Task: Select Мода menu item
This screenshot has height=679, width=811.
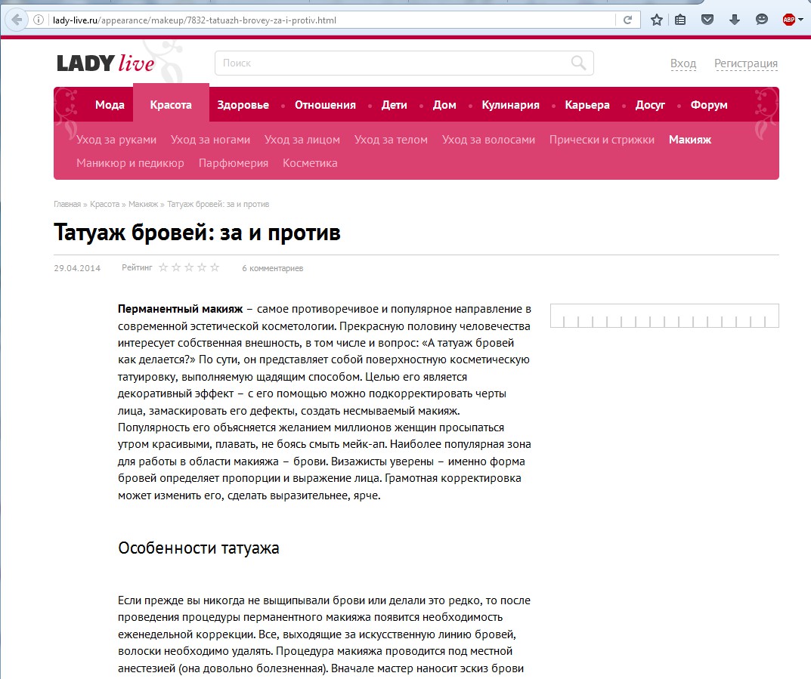Action: [x=110, y=105]
